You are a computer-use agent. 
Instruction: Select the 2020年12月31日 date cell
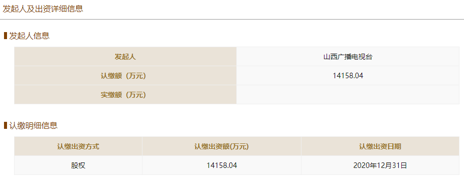[x=380, y=165]
